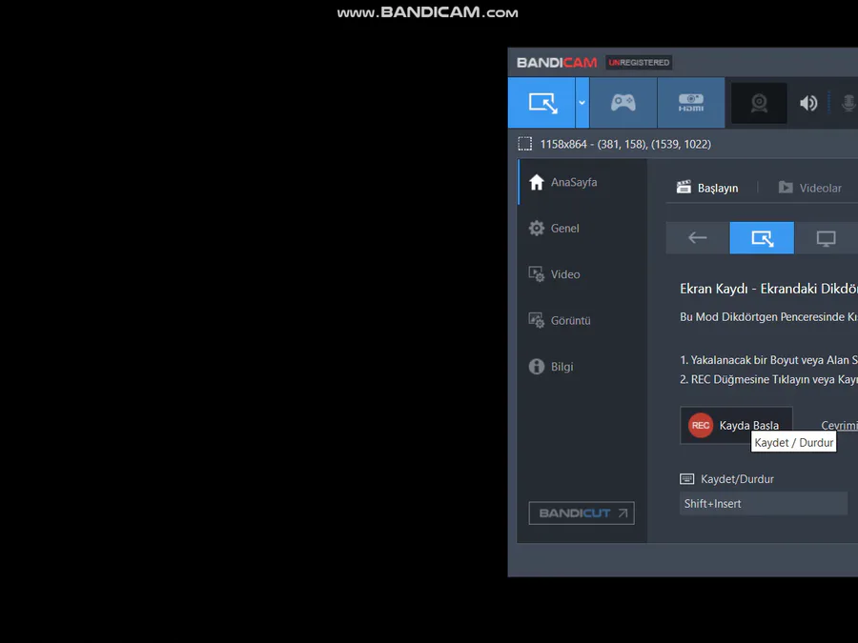Click the REC Kayda Başla button
Viewport: 858px width, 643px height.
point(736,426)
